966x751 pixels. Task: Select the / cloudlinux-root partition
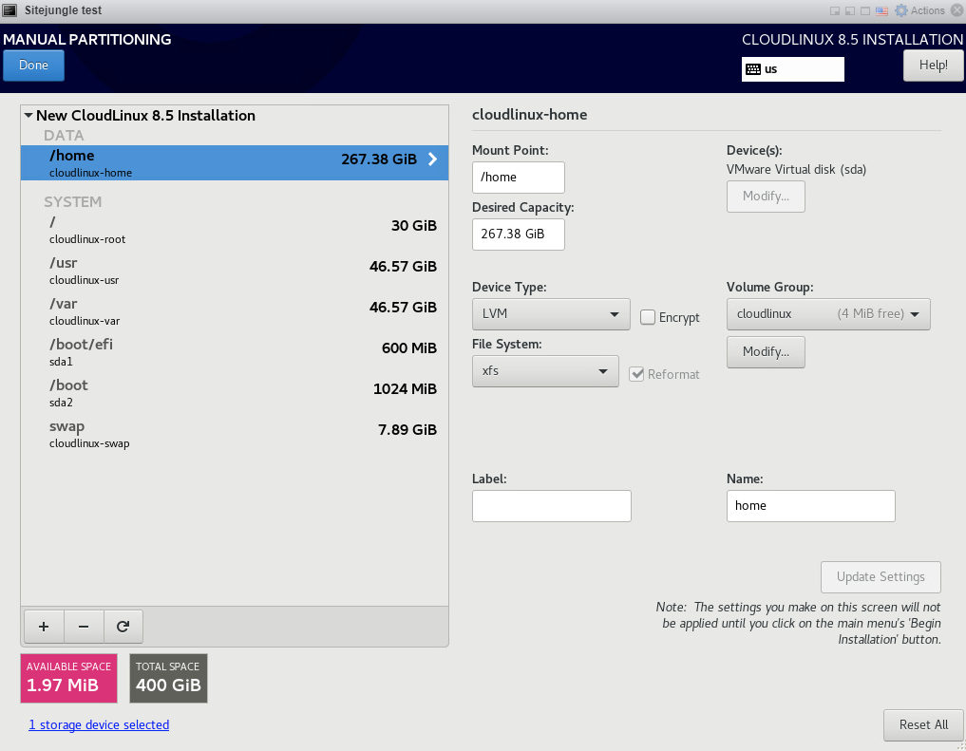point(234,230)
